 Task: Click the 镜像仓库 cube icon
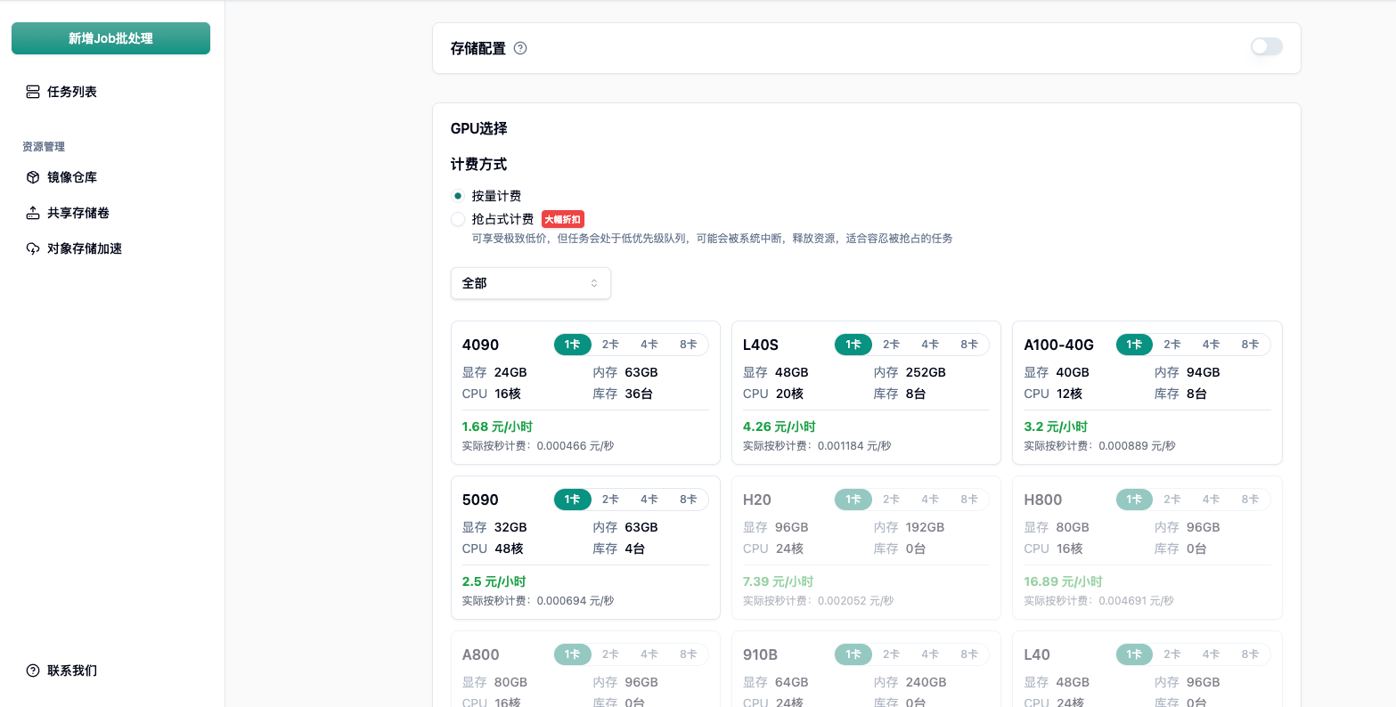(x=33, y=177)
